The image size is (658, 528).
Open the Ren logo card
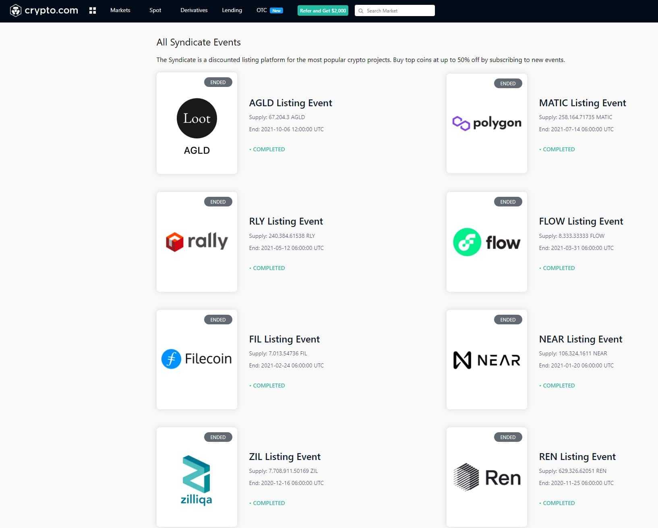click(487, 477)
